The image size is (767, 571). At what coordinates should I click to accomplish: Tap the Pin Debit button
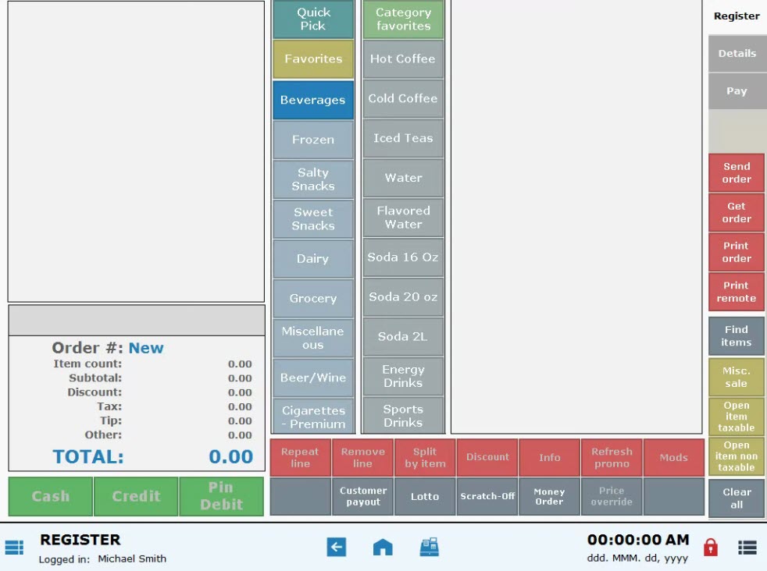coord(221,496)
